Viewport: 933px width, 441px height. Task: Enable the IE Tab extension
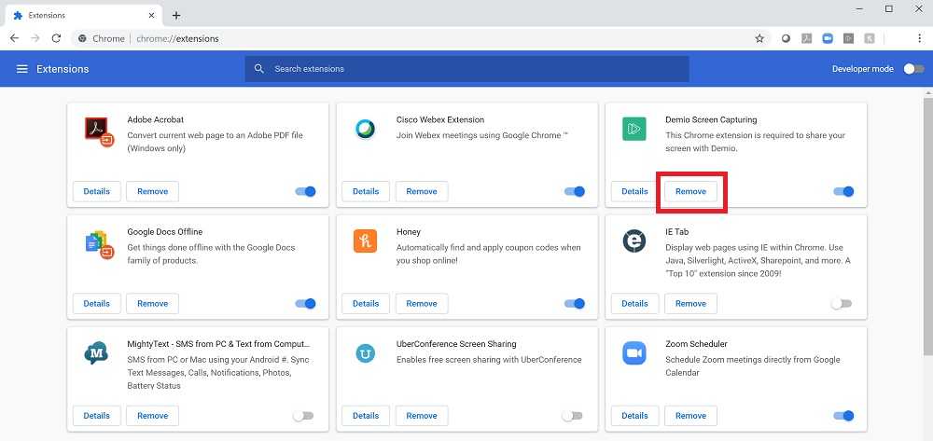tap(842, 303)
